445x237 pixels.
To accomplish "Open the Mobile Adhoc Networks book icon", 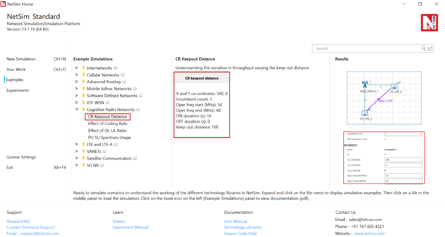I will click(x=135, y=89).
